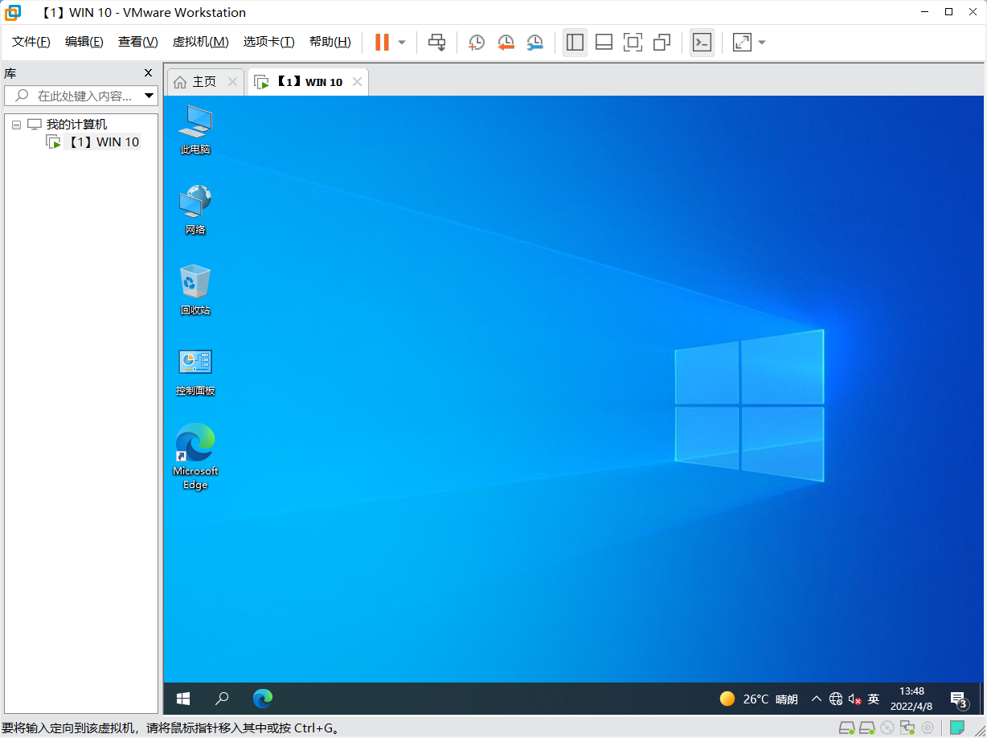Collapse the 我的计算机 tree node
The height and width of the screenshot is (738, 987).
pos(16,125)
